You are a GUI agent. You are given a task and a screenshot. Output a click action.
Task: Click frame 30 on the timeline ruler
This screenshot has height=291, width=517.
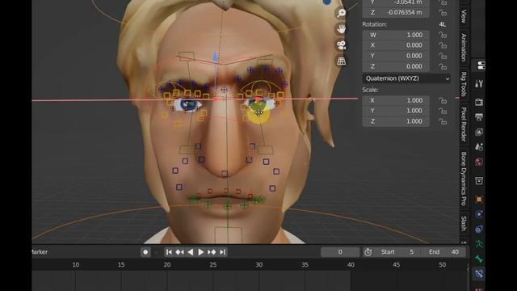coord(258,264)
